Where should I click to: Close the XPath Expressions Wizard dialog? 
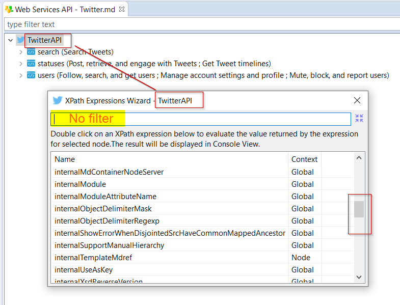pos(357,100)
